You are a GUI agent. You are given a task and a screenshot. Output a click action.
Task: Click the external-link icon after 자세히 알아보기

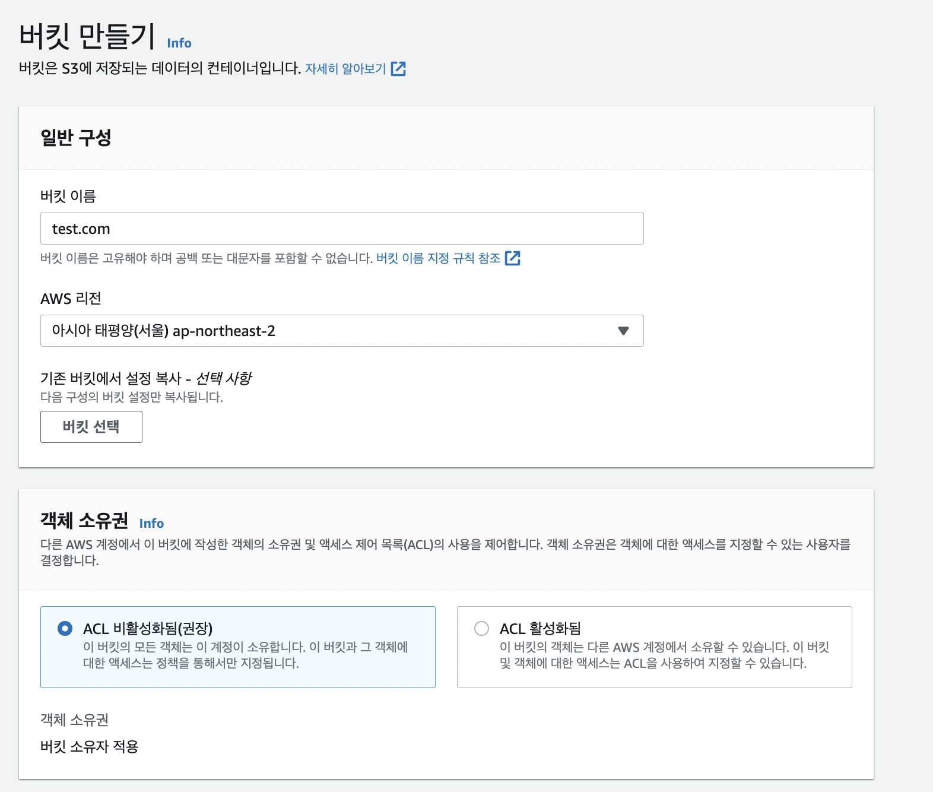(x=398, y=69)
